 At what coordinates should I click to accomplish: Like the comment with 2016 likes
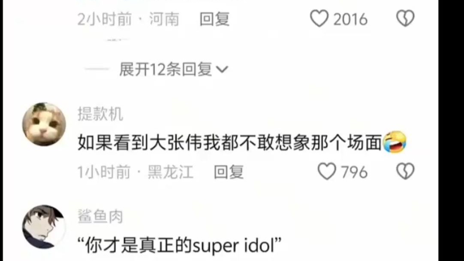(x=319, y=18)
